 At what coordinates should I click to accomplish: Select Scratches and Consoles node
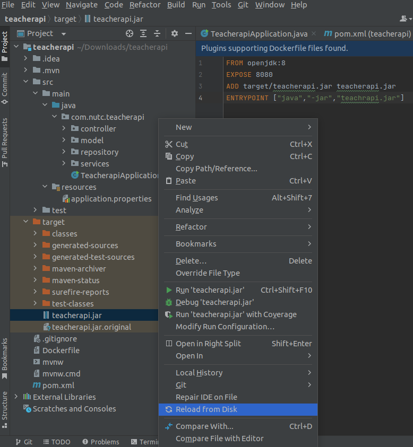tap(74, 409)
